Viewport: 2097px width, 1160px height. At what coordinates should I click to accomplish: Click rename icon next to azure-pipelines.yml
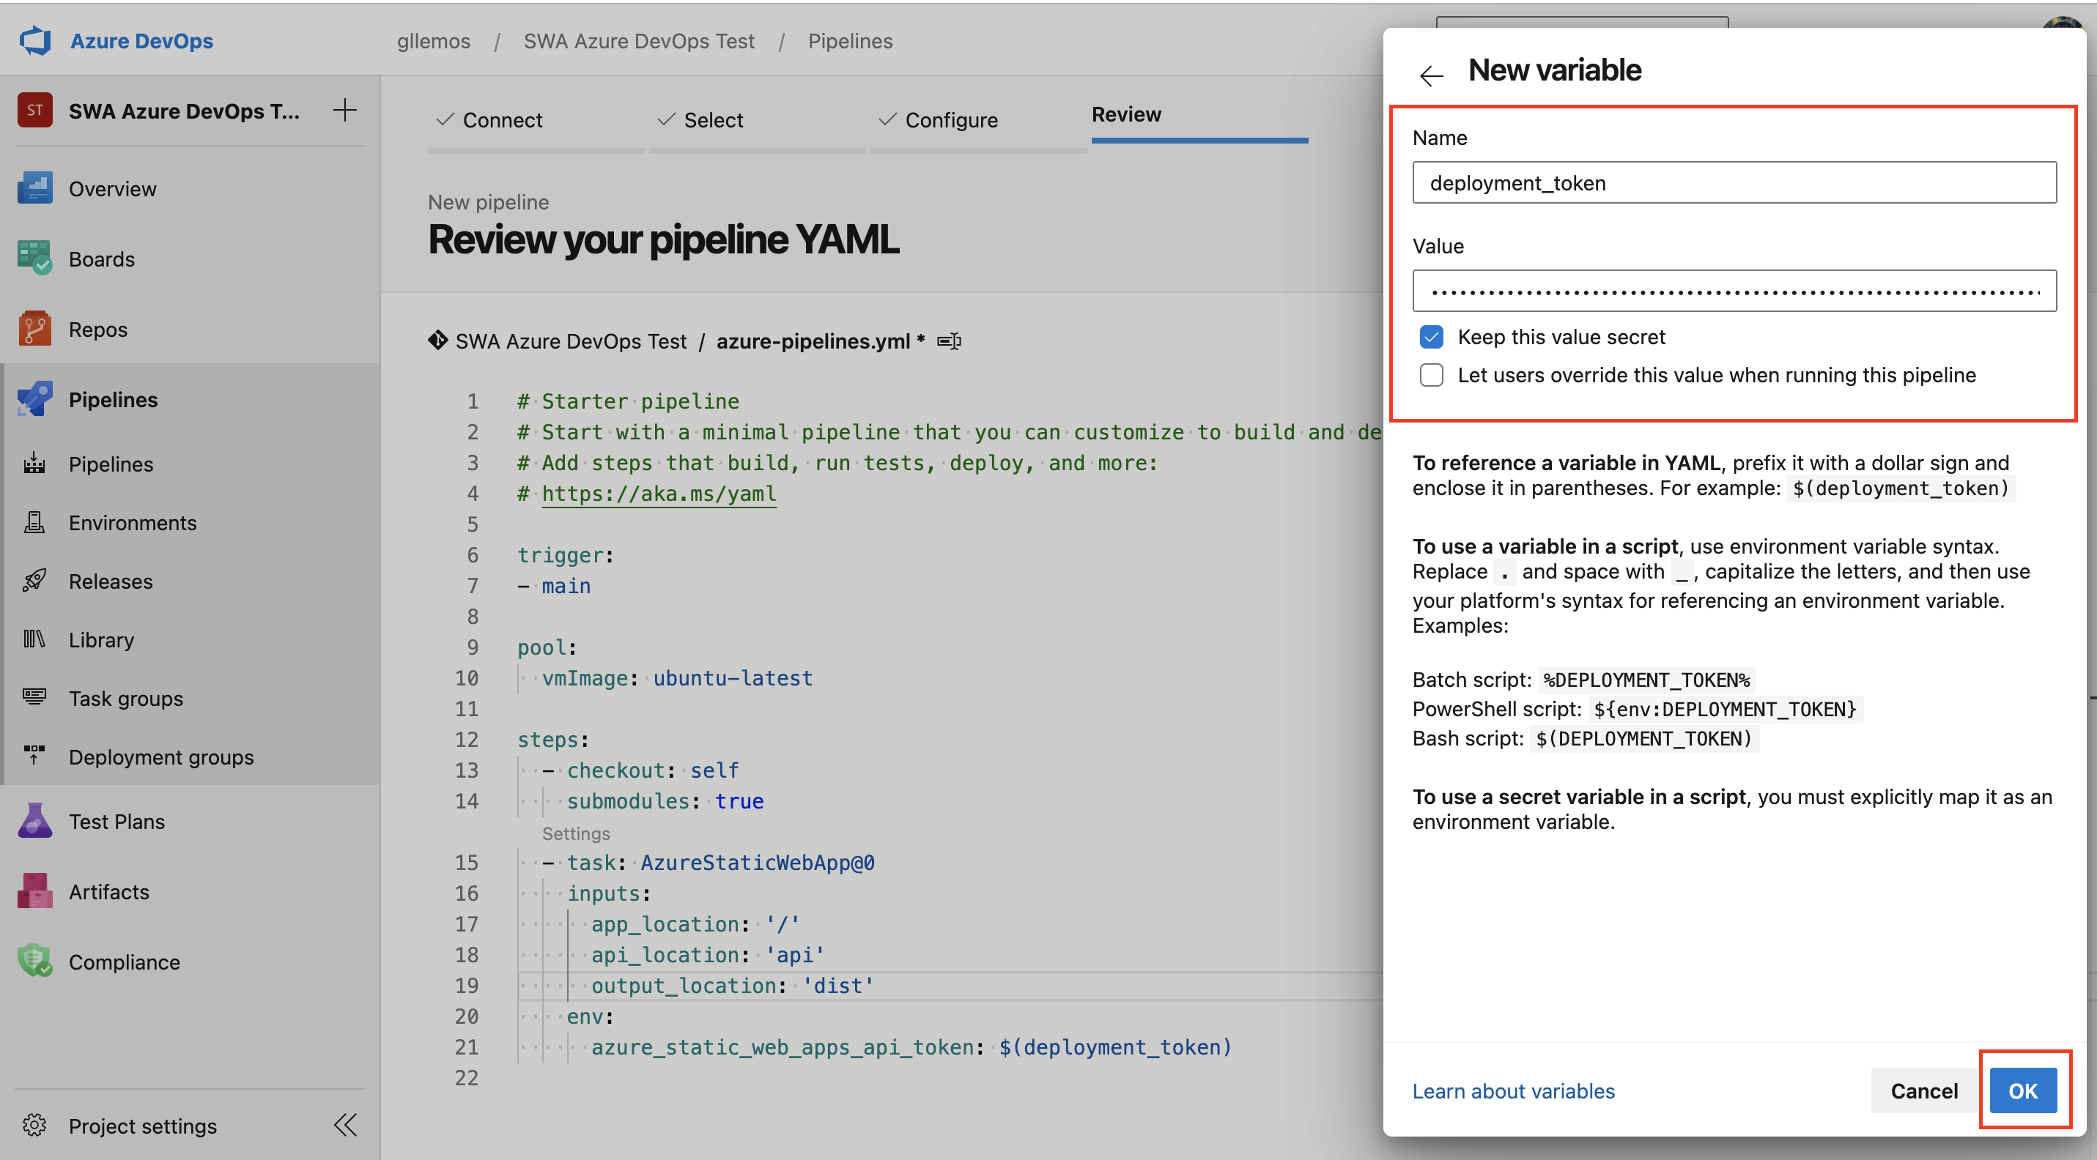point(948,341)
